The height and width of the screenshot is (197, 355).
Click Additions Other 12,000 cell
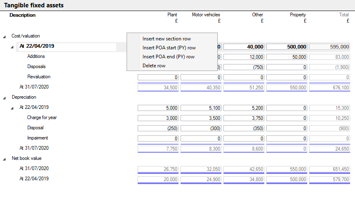(244, 57)
